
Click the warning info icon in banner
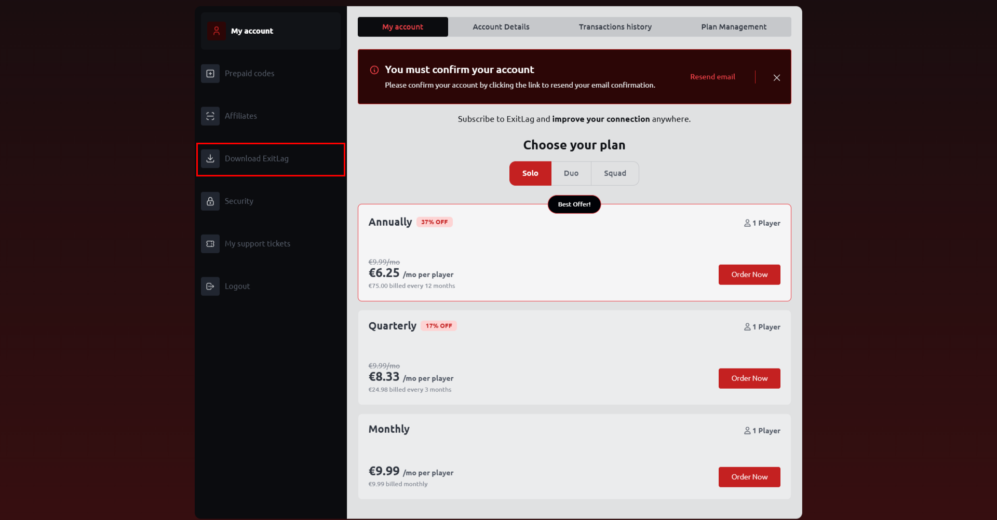click(374, 70)
